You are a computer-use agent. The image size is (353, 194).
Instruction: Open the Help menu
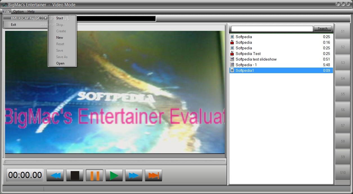click(31, 11)
